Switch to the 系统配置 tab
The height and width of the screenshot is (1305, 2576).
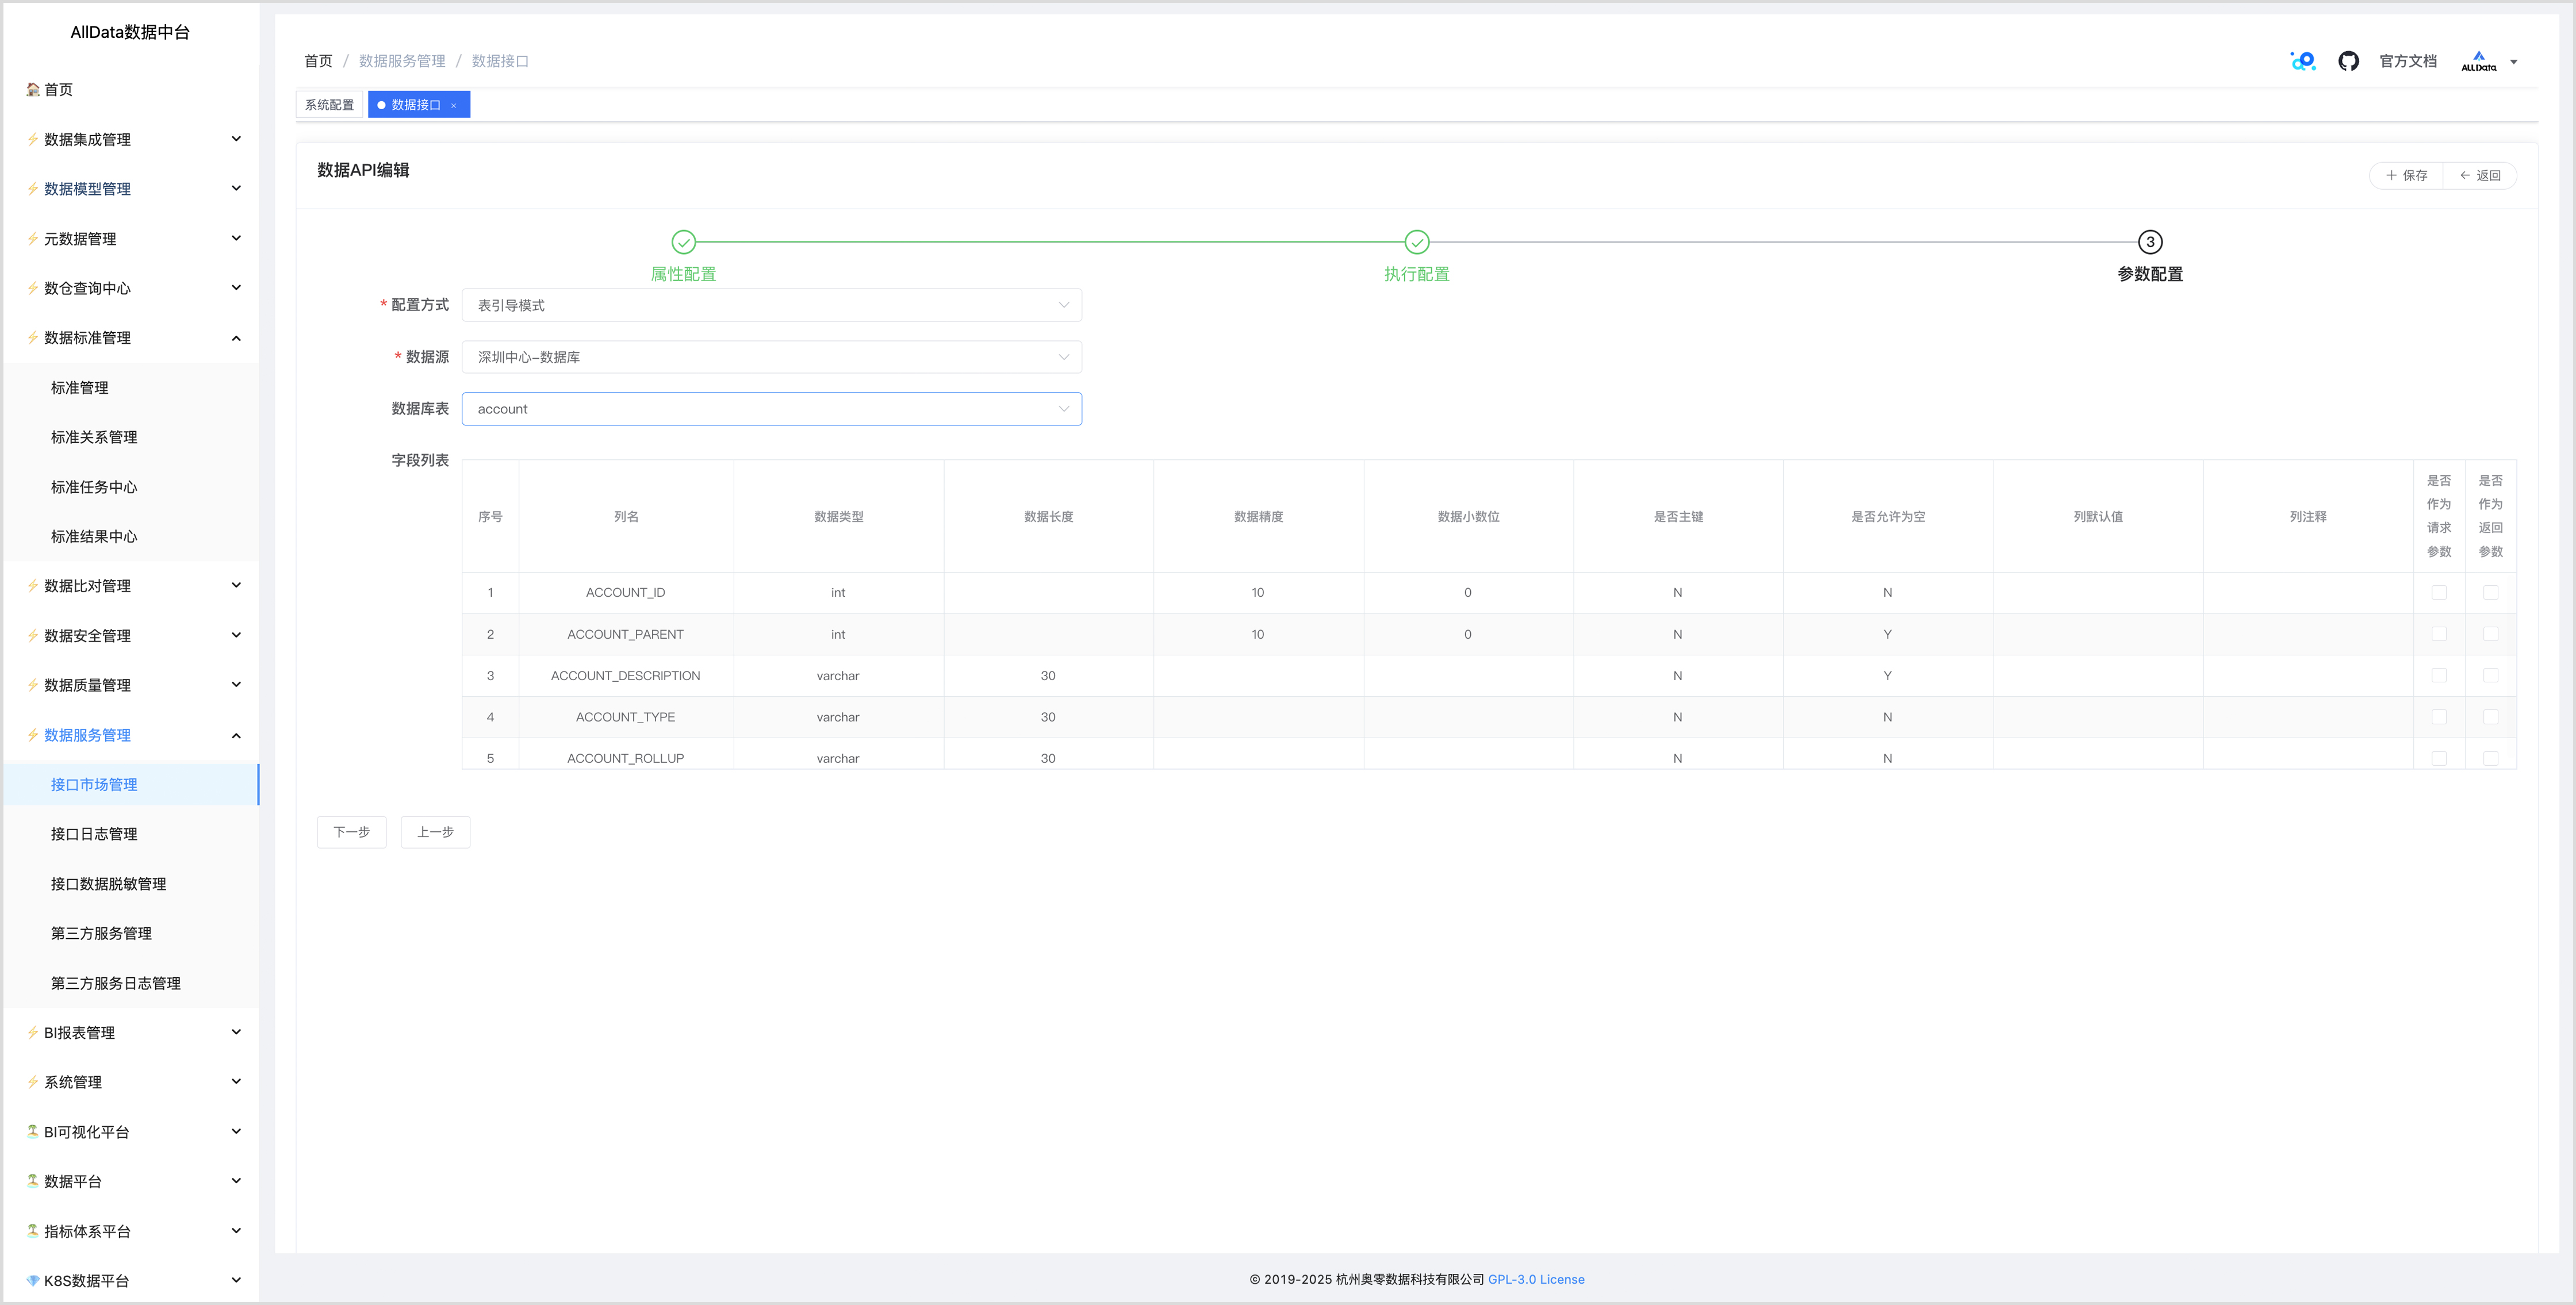329,105
